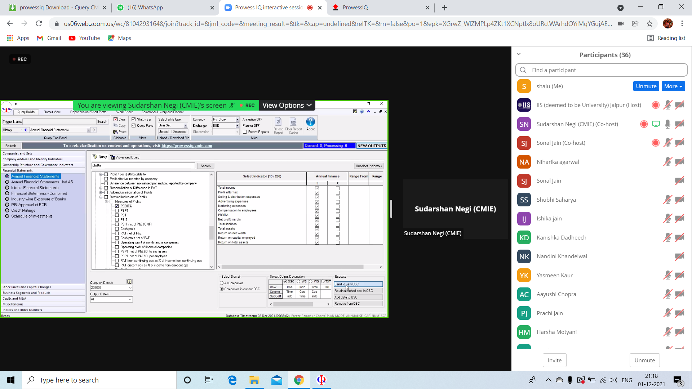This screenshot has width=692, height=389.
Task: Open More dropdown for shalu
Action: click(673, 86)
